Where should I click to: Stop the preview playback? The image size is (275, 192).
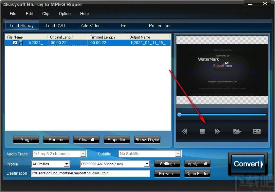[202, 131]
